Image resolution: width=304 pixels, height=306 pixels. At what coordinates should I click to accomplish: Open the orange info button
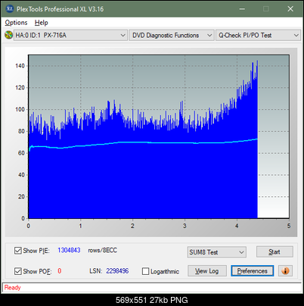point(285,271)
